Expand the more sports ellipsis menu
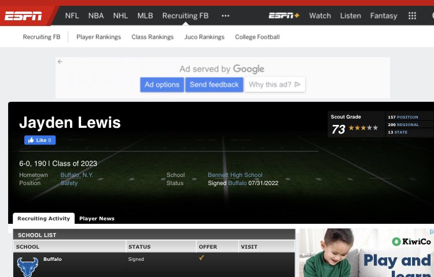This screenshot has width=434, height=277. tap(225, 16)
